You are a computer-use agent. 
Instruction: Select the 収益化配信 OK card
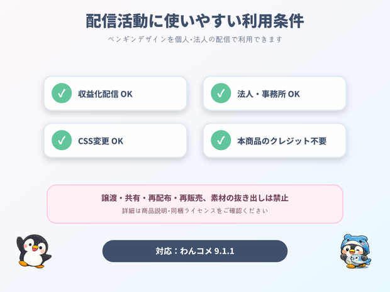(115, 93)
